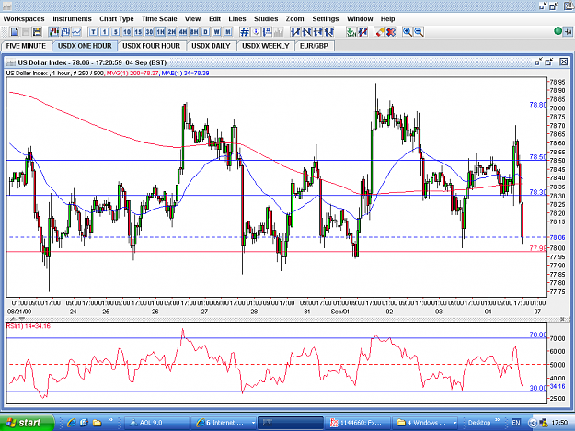
Task: Click the Windows Start button
Action: 27,423
